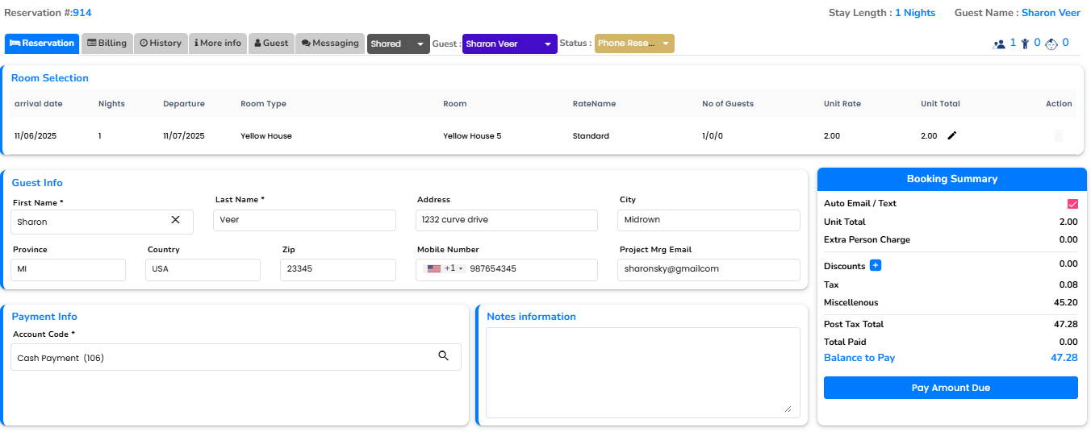Click the infant count icon
Screen dimensions: 1091x436
pos(1051,44)
